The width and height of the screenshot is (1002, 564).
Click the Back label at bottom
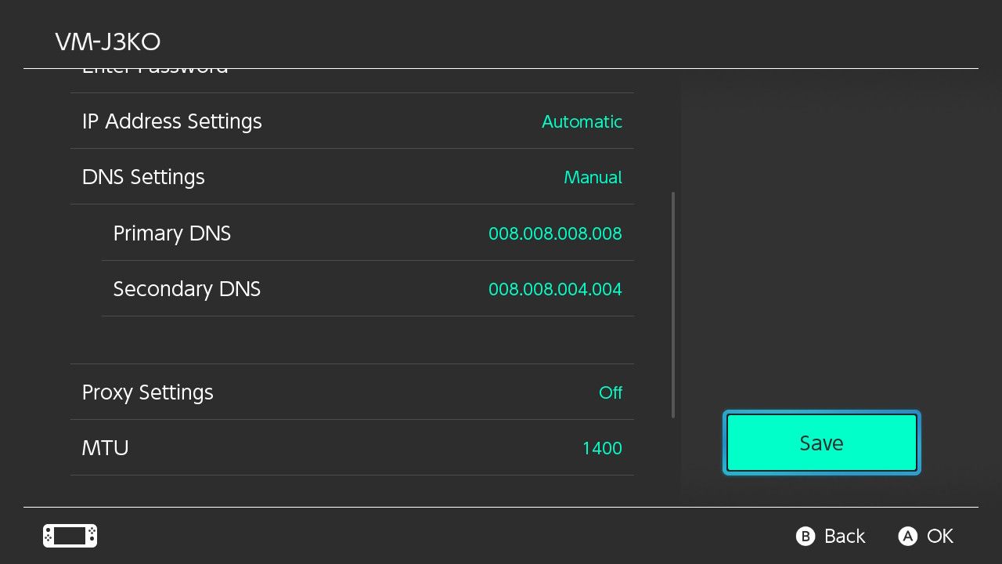coord(843,536)
